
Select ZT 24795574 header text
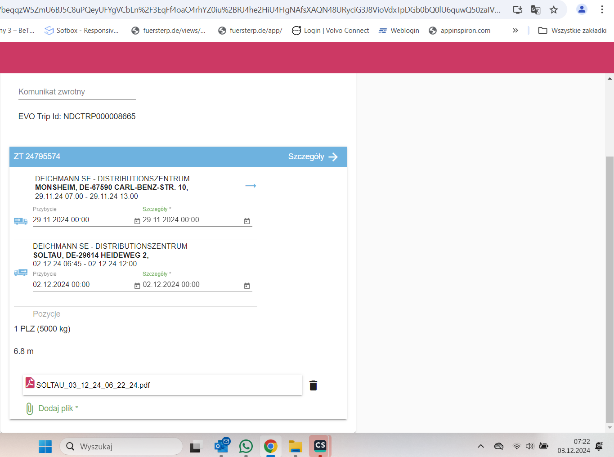(x=37, y=157)
